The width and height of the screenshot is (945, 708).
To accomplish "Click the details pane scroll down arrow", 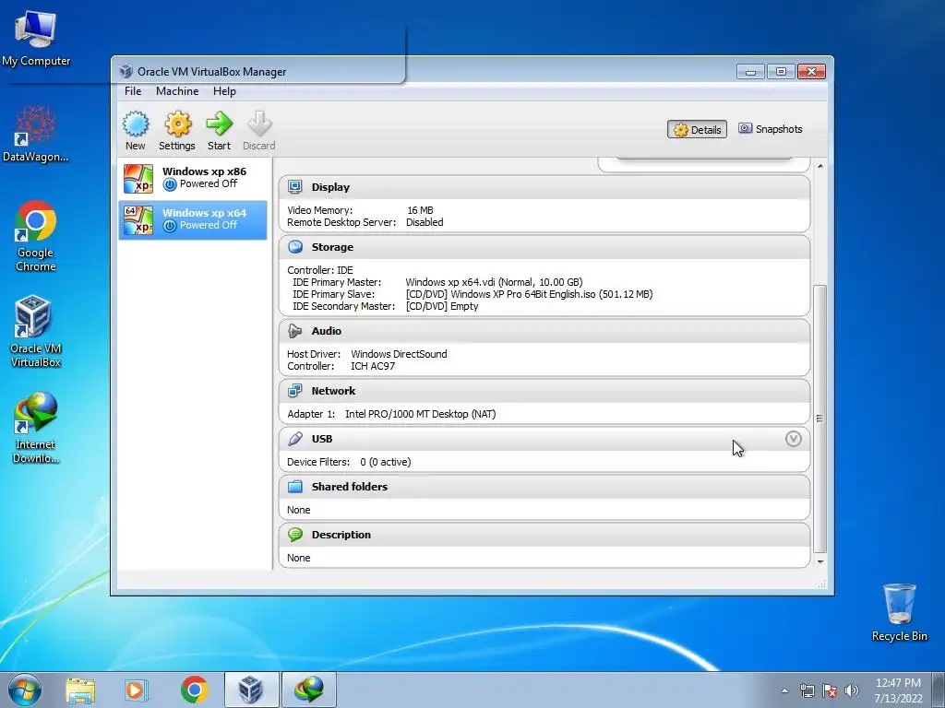I will [x=820, y=561].
